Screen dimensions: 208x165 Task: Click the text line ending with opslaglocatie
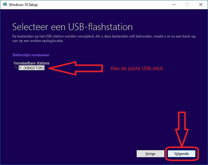click(x=38, y=41)
